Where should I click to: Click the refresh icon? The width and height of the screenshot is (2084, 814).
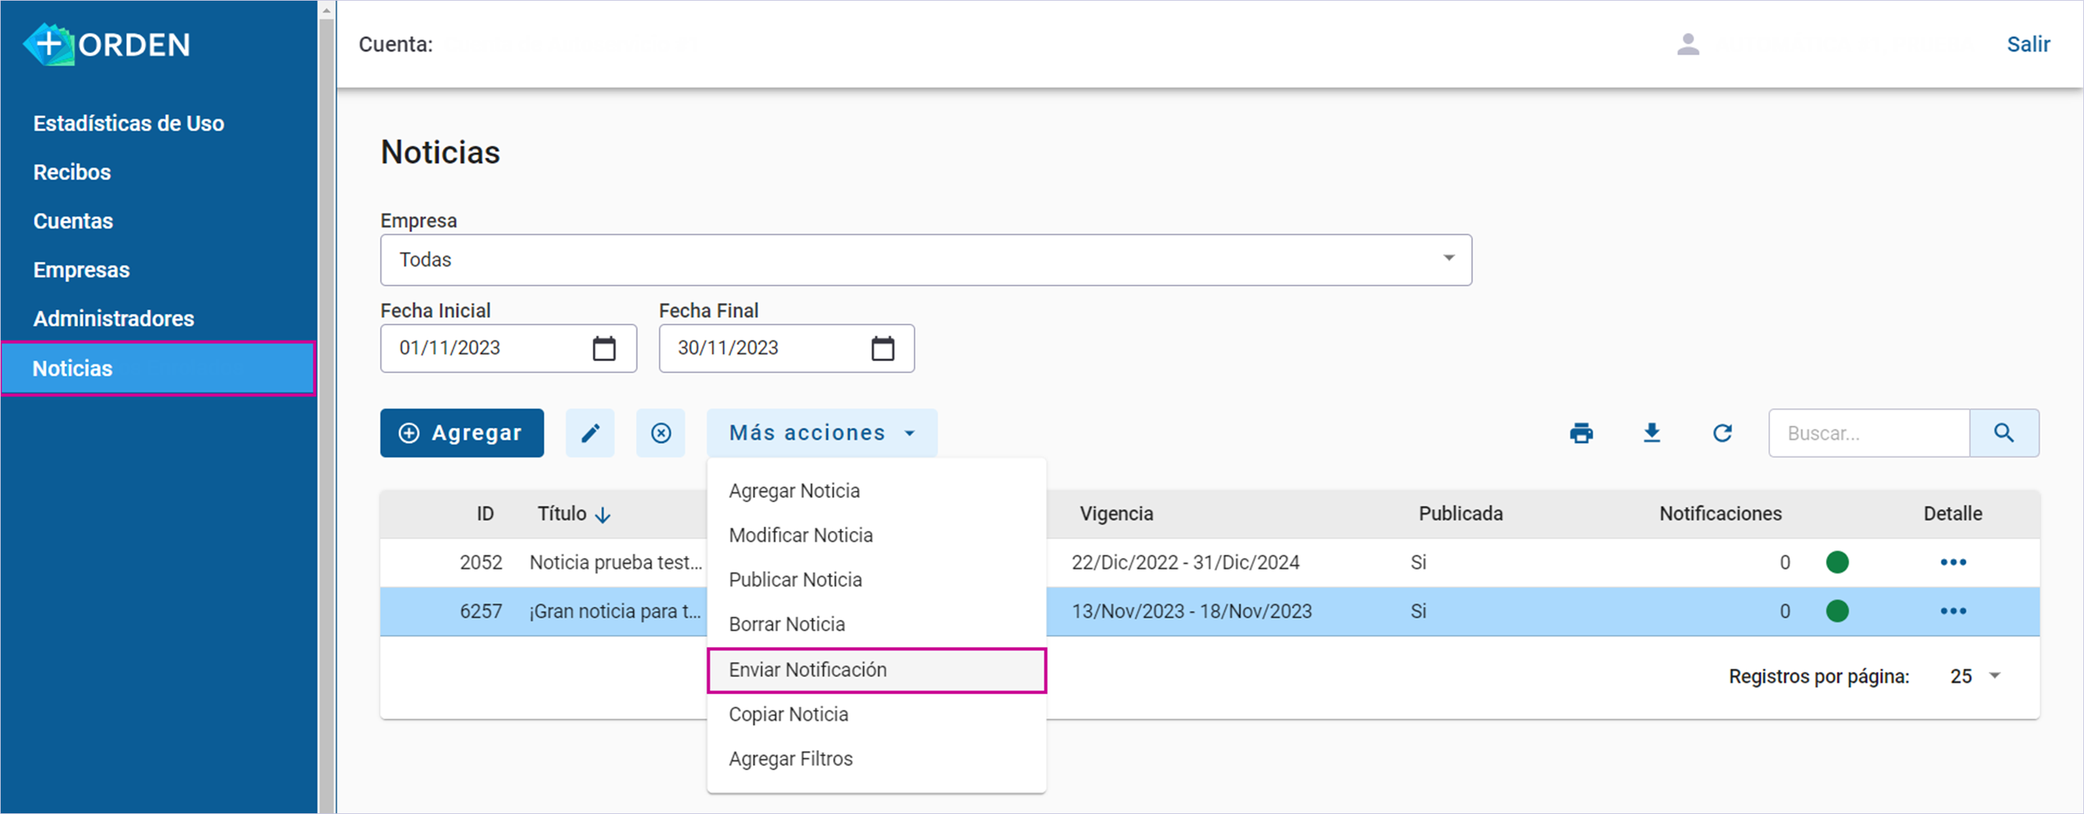(1721, 433)
